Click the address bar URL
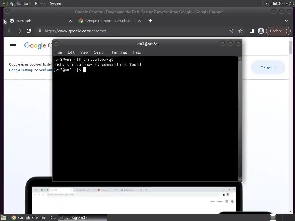 [x=75, y=31]
